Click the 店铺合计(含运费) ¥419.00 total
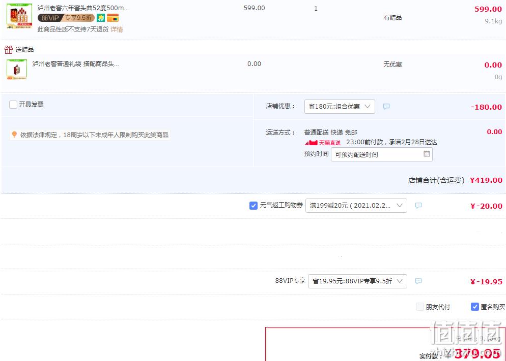Screen dimensions: 506x361 (455, 180)
